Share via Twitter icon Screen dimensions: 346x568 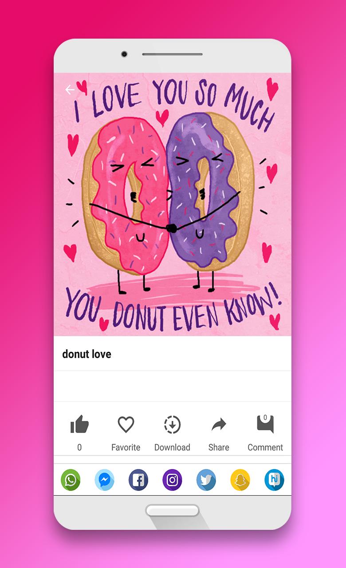[206, 480]
